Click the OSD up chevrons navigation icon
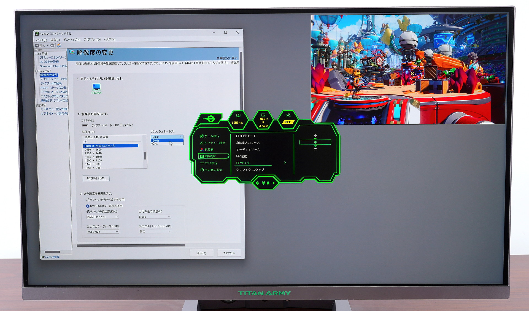 point(268,183)
